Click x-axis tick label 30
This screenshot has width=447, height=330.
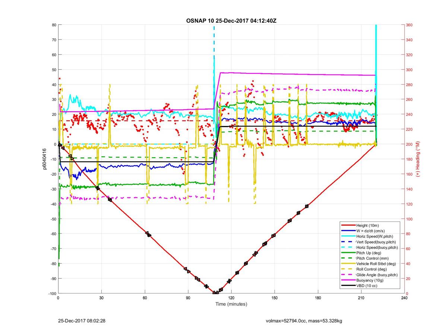101,298
